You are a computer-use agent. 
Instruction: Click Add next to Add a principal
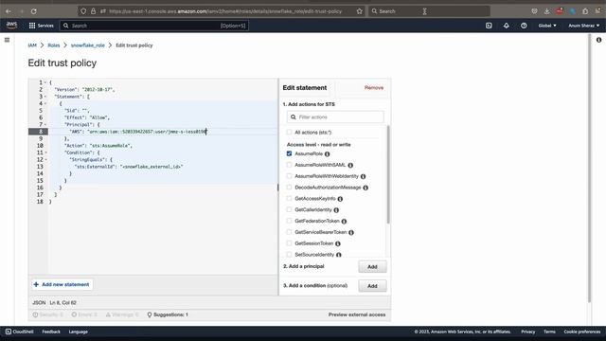[x=372, y=267]
